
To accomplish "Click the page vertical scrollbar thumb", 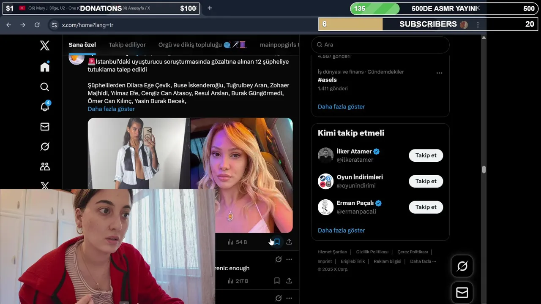I will (484, 170).
